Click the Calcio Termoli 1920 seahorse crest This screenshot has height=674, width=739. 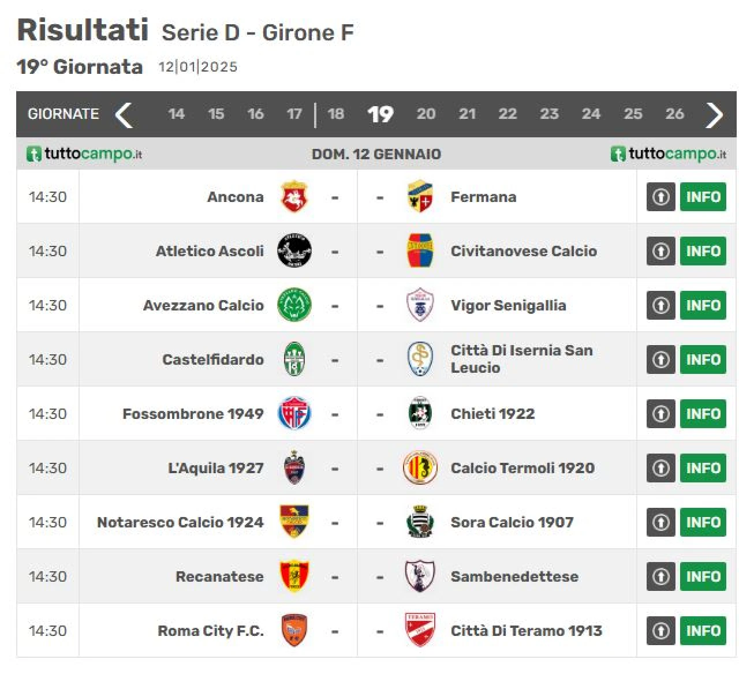click(x=420, y=468)
